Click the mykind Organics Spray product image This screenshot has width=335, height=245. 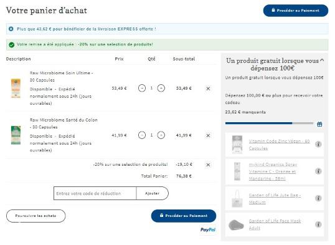click(x=237, y=171)
